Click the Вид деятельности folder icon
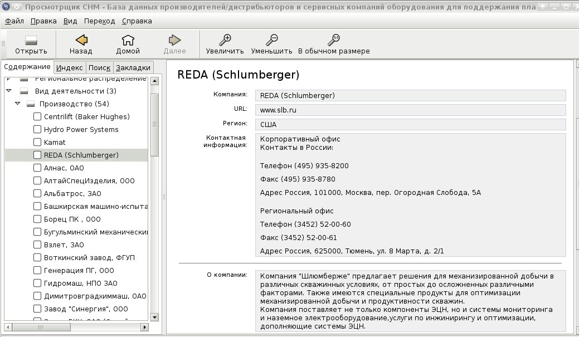 tap(24, 91)
